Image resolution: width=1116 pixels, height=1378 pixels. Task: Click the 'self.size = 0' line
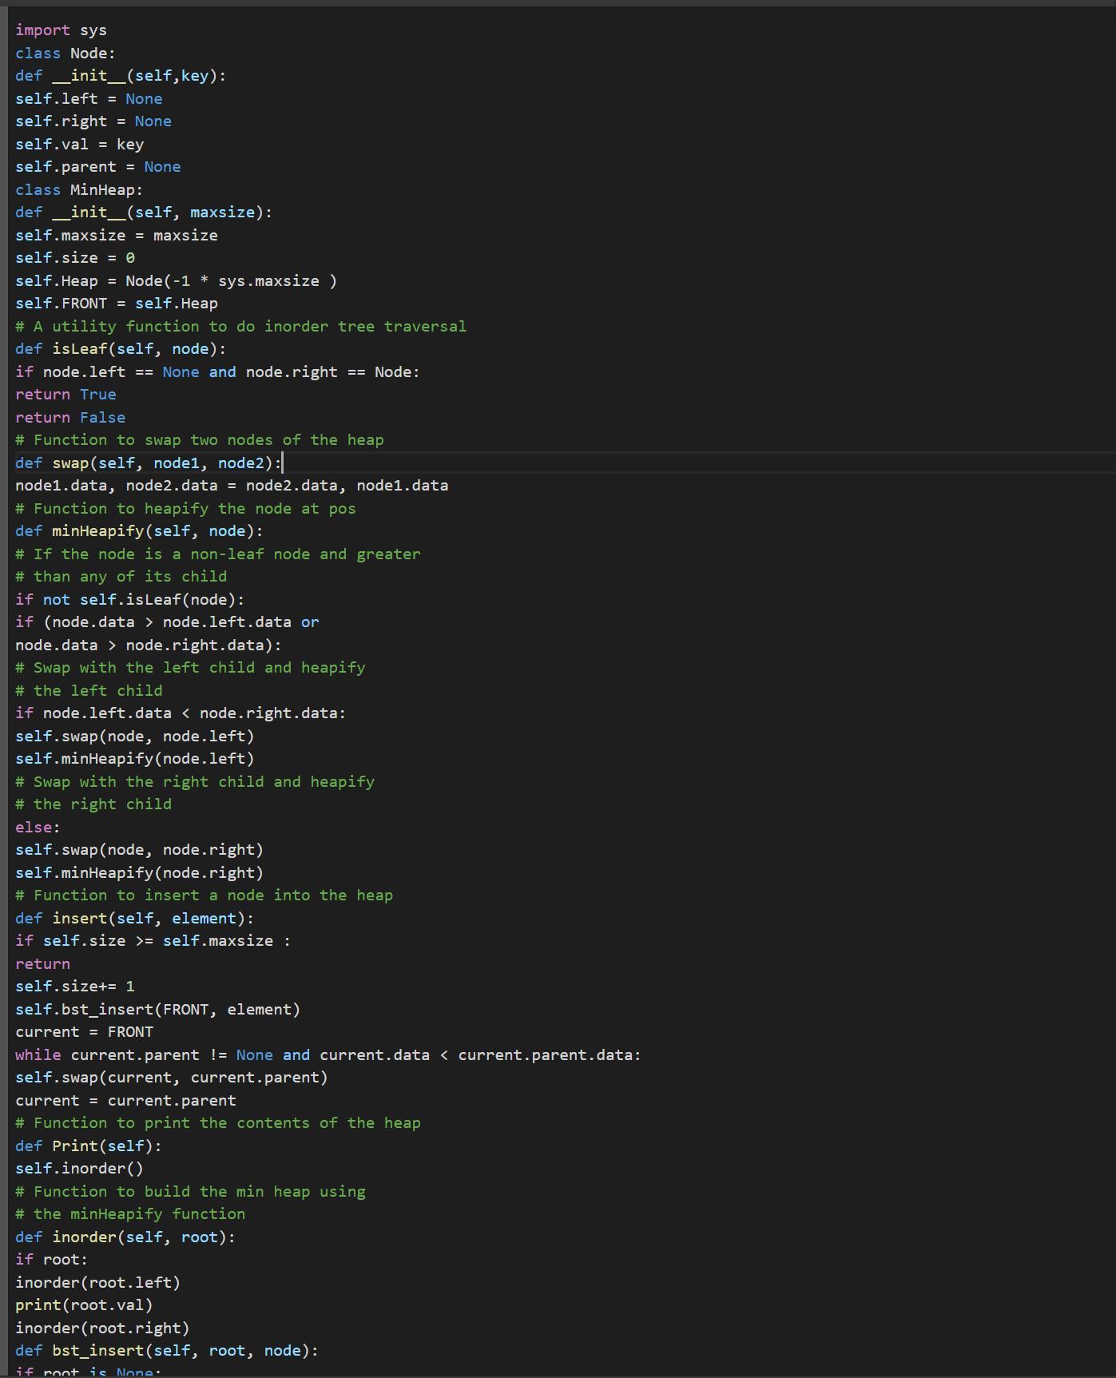[75, 258]
